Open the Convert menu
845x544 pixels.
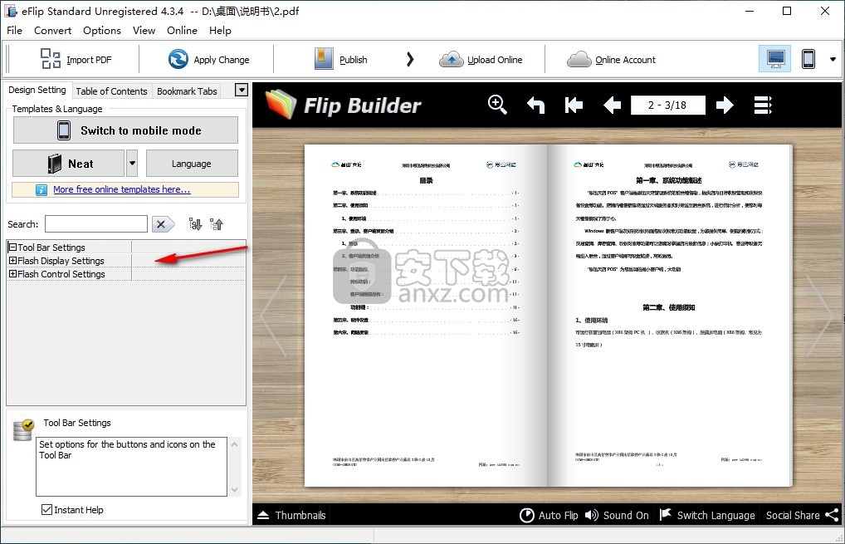pos(52,30)
